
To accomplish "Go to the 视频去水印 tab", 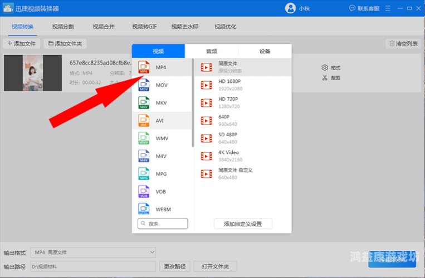I will point(185,27).
